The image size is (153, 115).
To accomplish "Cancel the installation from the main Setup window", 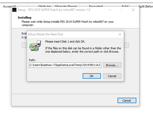I will point(127,100).
